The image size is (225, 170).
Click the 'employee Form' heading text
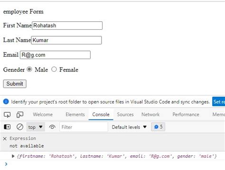pyautogui.click(x=23, y=12)
